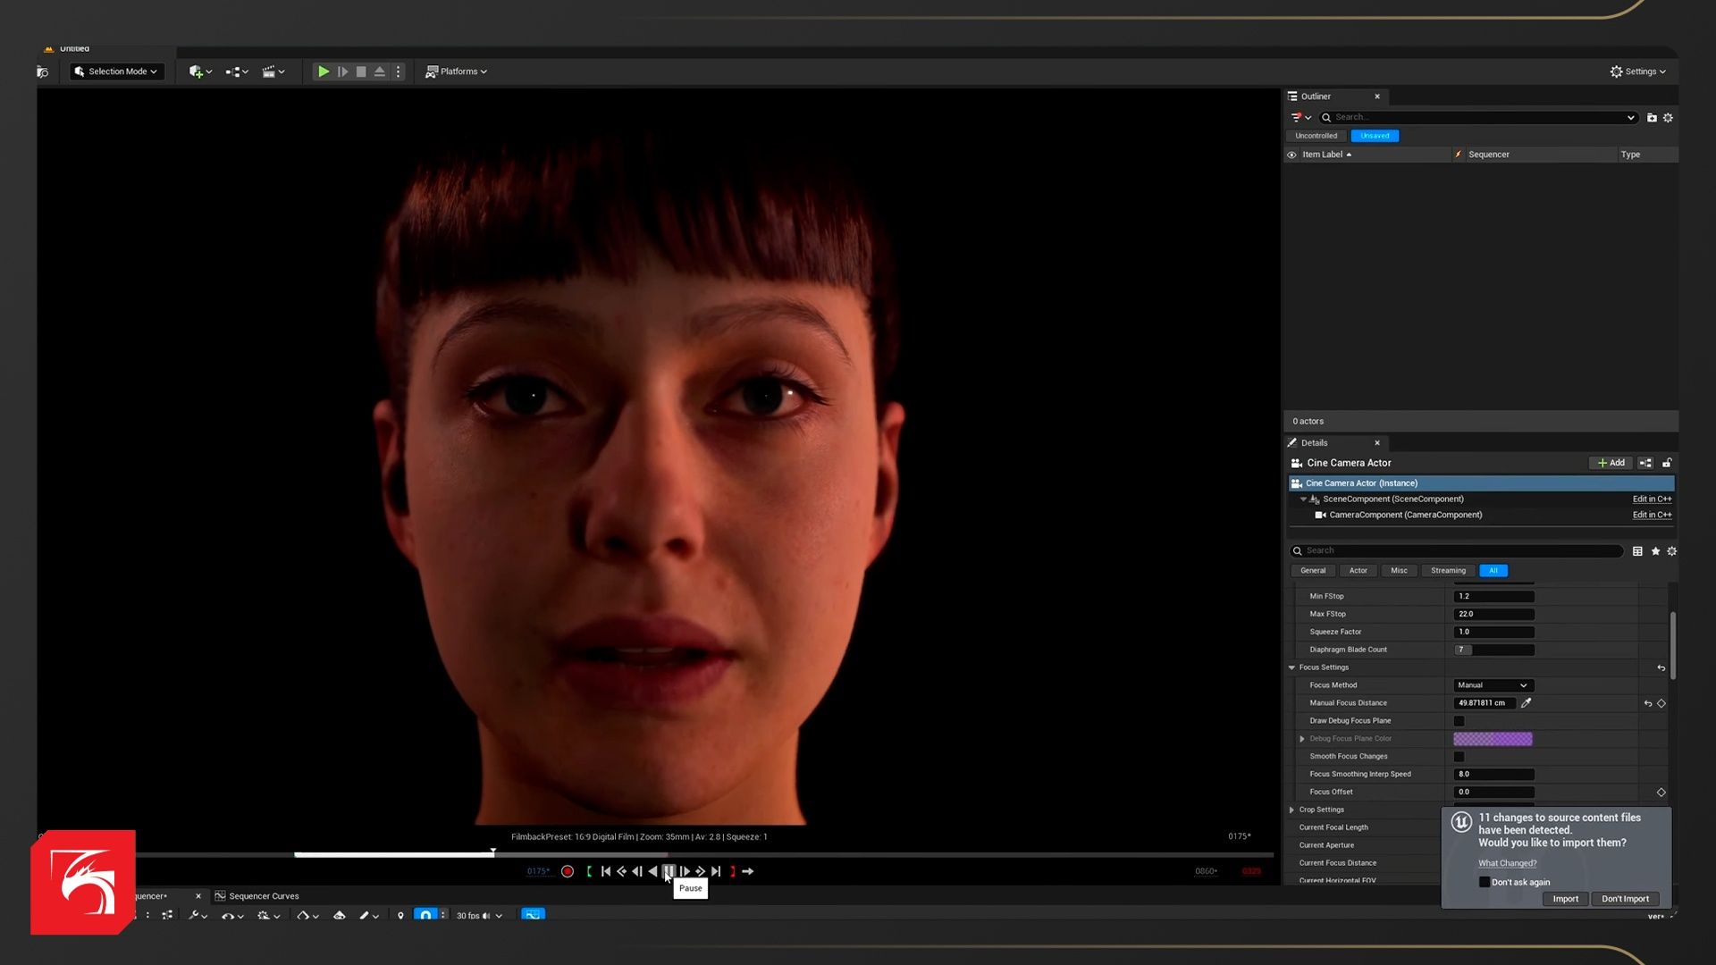Open the Selection Mode dropdown
1716x965 pixels.
[117, 71]
